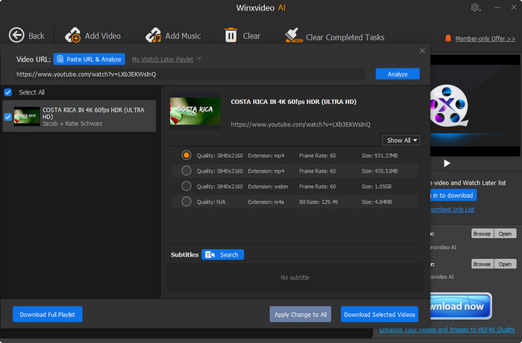This screenshot has height=343, width=522.
Task: Click Apply Change to All
Action: [301, 314]
